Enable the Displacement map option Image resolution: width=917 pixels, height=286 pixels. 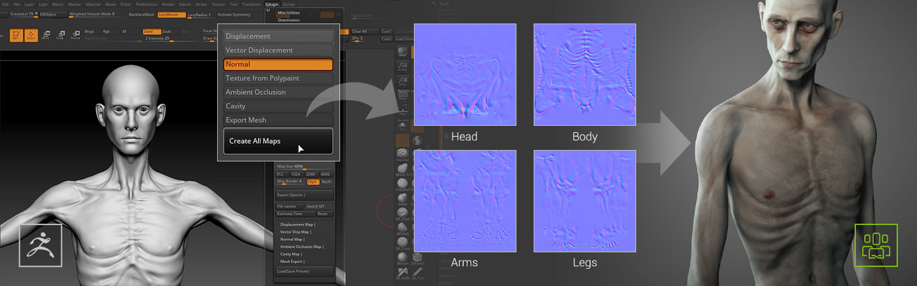click(278, 36)
